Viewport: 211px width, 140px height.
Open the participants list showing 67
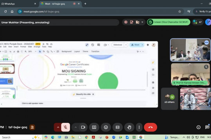(x=197, y=22)
